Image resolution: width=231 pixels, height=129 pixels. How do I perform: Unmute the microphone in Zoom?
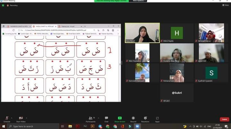click(7, 119)
